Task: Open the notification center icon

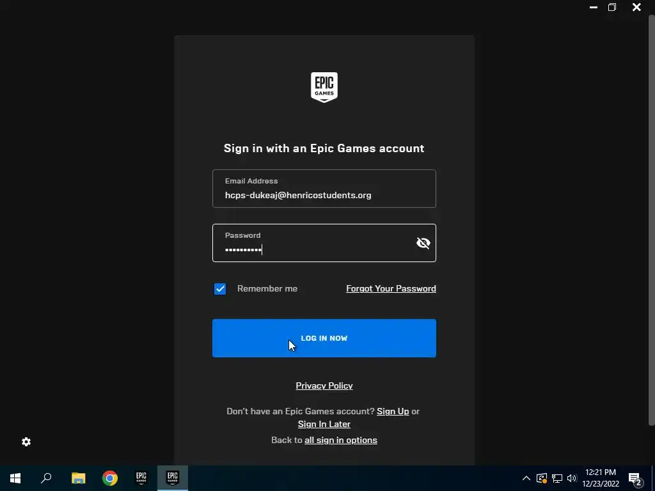Action: [x=635, y=479]
